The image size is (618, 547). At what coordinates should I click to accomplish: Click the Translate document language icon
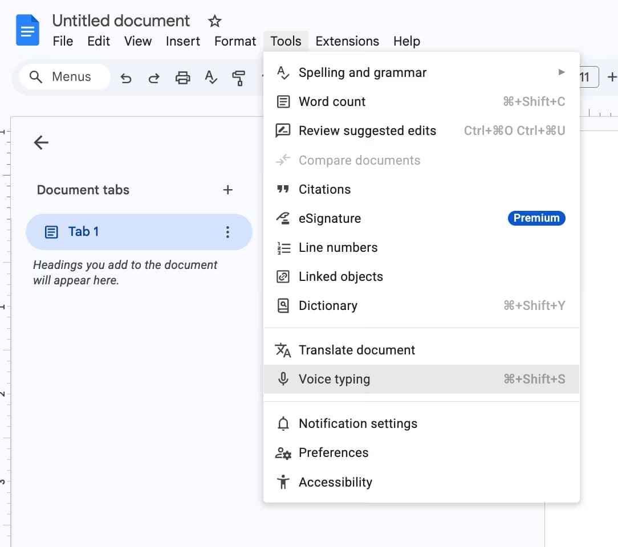(283, 350)
